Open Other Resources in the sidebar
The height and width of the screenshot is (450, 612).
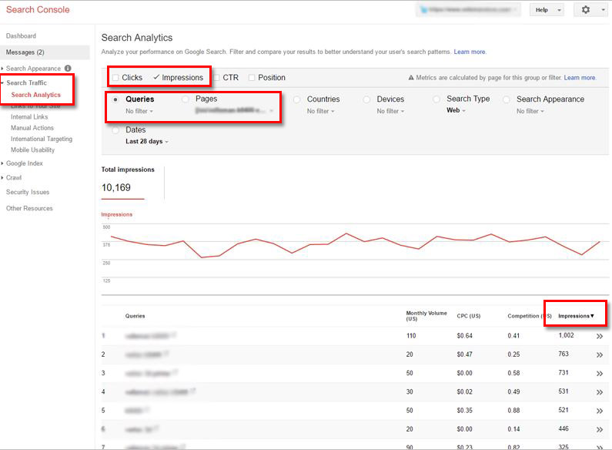29,209
